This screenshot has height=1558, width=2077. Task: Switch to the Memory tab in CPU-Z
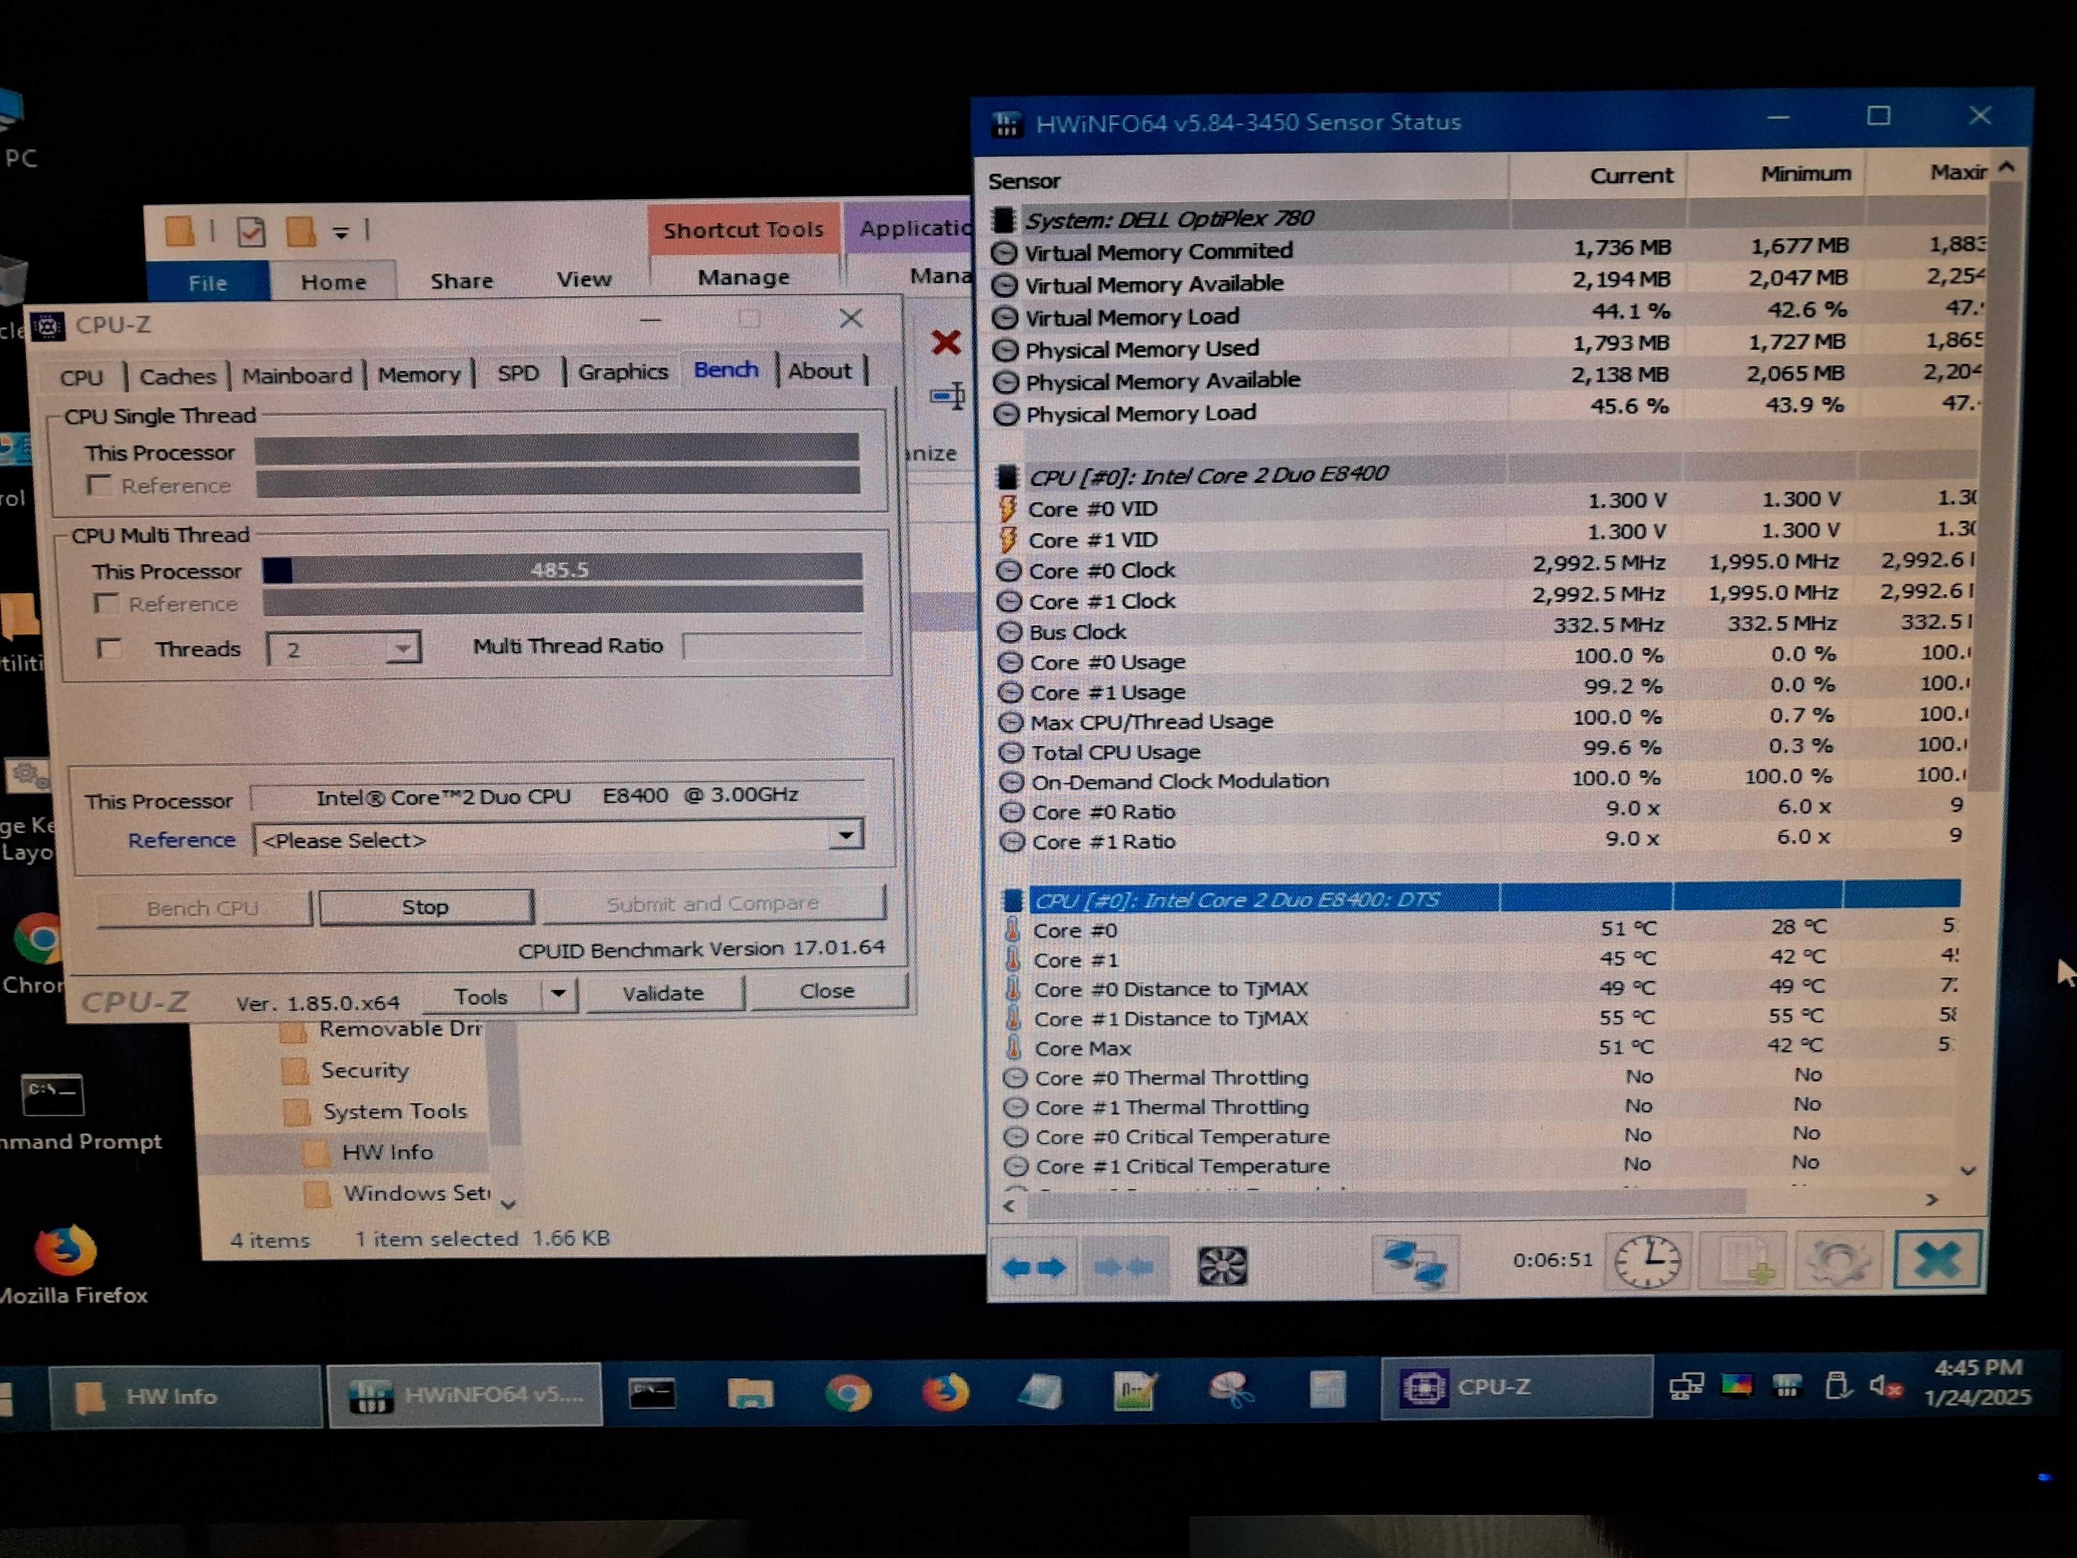419,375
